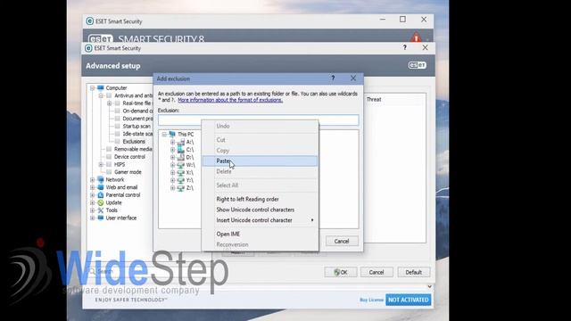This screenshot has height=321, width=571.
Task: Expand the Update node in setup tree
Action: (93, 202)
